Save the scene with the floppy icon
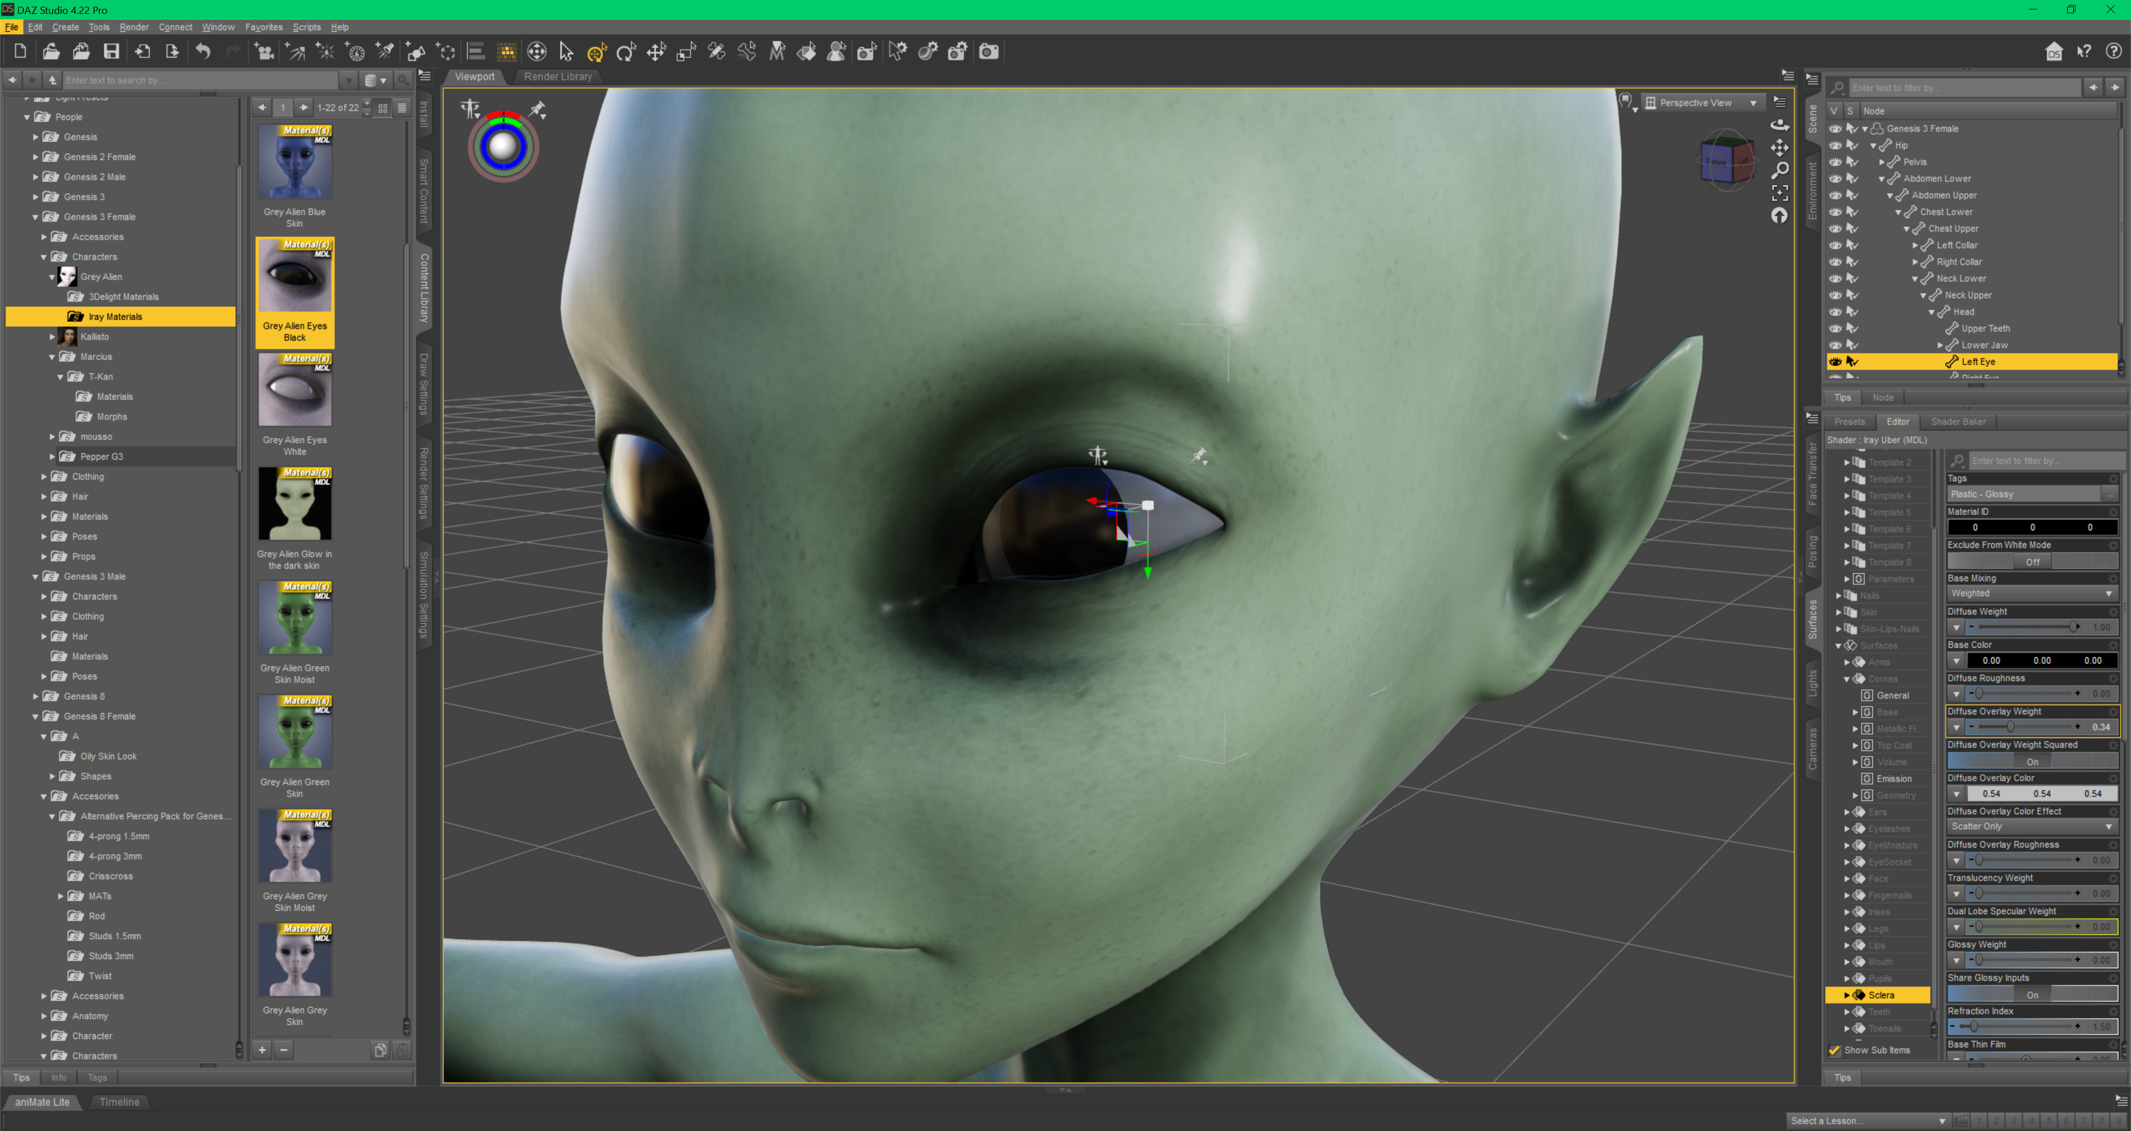The height and width of the screenshot is (1131, 2131). (x=111, y=51)
